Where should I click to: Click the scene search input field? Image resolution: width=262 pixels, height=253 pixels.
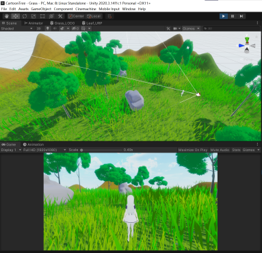point(231,29)
